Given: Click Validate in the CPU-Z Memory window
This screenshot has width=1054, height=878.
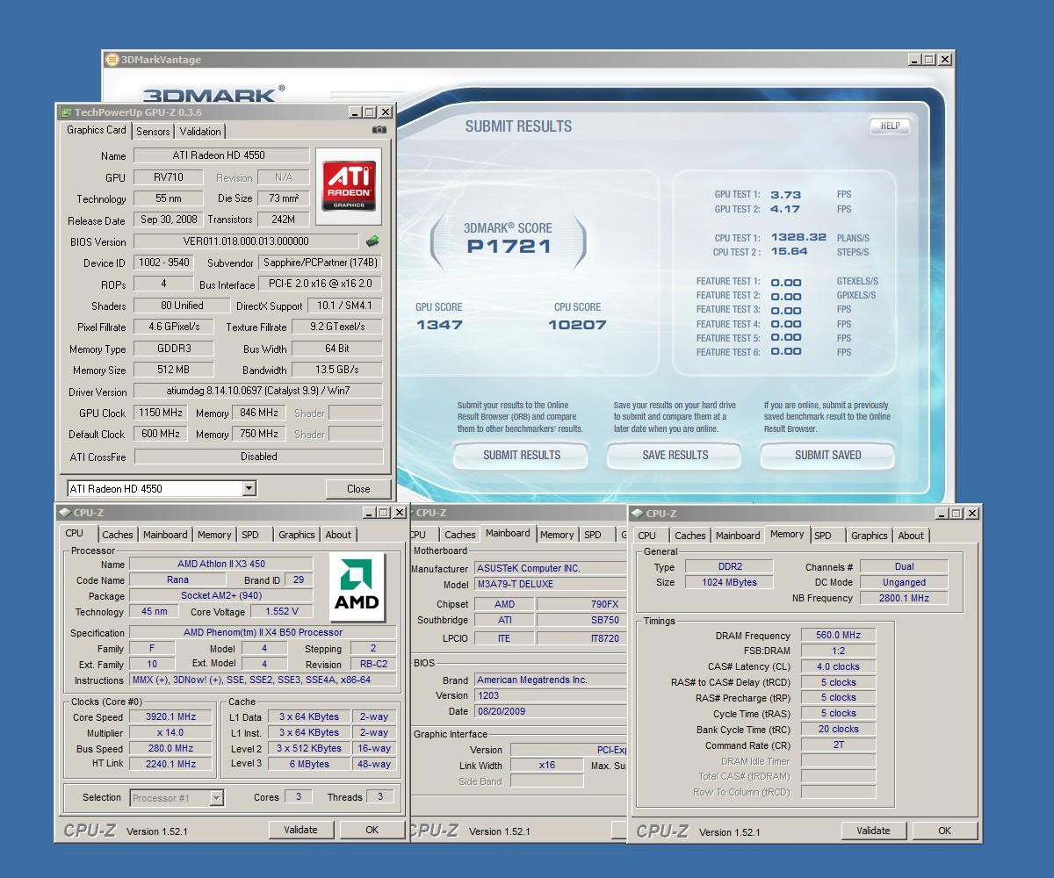Looking at the screenshot, I should click(874, 831).
